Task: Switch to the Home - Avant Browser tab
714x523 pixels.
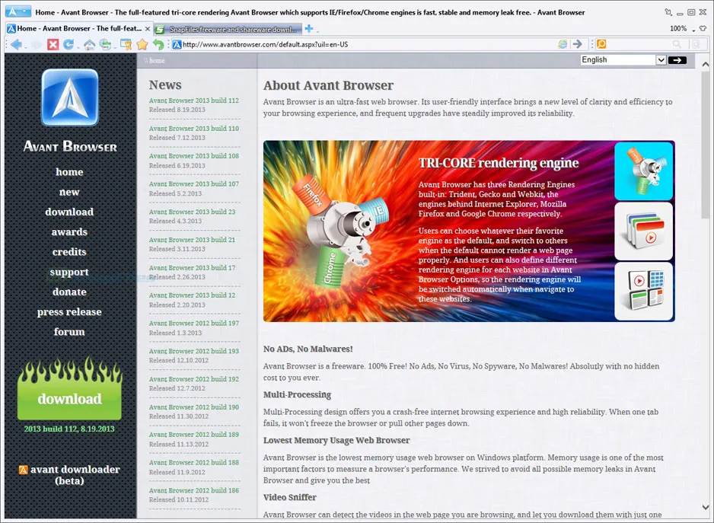Action: pos(79,29)
